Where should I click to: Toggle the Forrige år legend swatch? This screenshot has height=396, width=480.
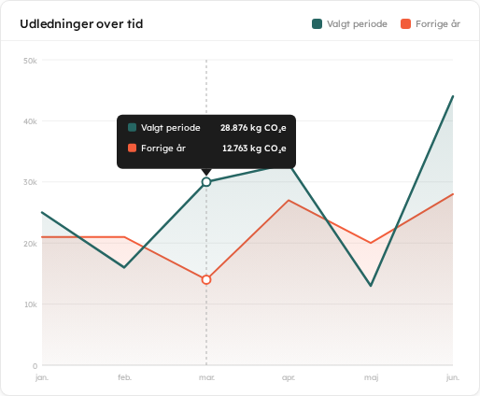tap(405, 24)
